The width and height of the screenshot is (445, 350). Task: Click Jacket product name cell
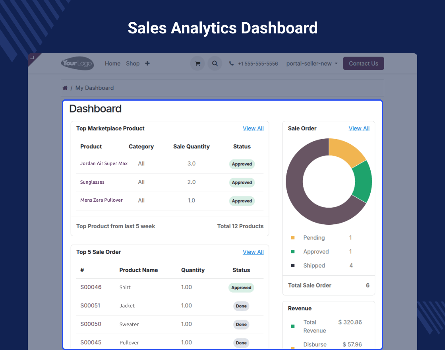point(127,306)
